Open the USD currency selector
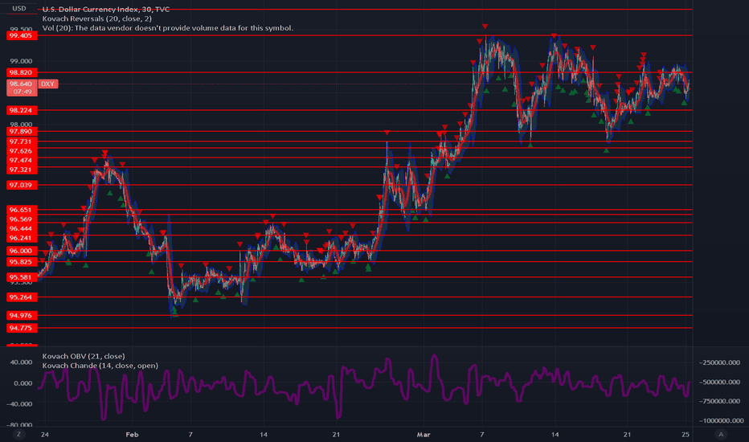The width and height of the screenshot is (749, 442). pos(19,9)
